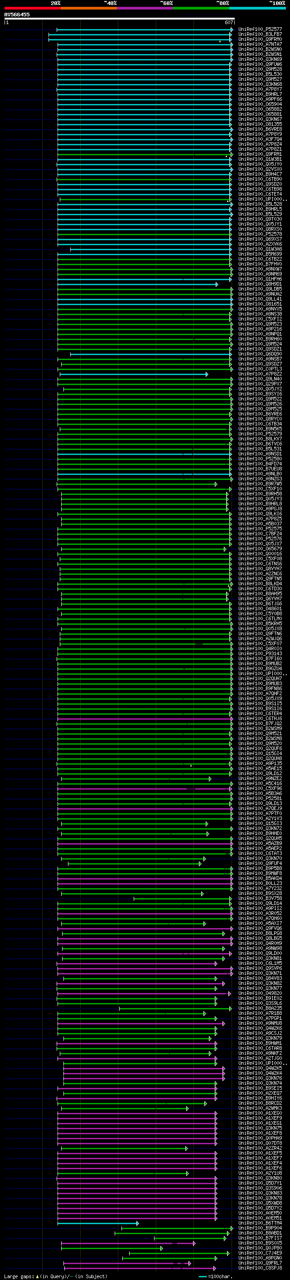Viewport: 290px width, 1280px height.
Task: Click the cyan =100char. scale legend
Action: click(x=216, y=1276)
